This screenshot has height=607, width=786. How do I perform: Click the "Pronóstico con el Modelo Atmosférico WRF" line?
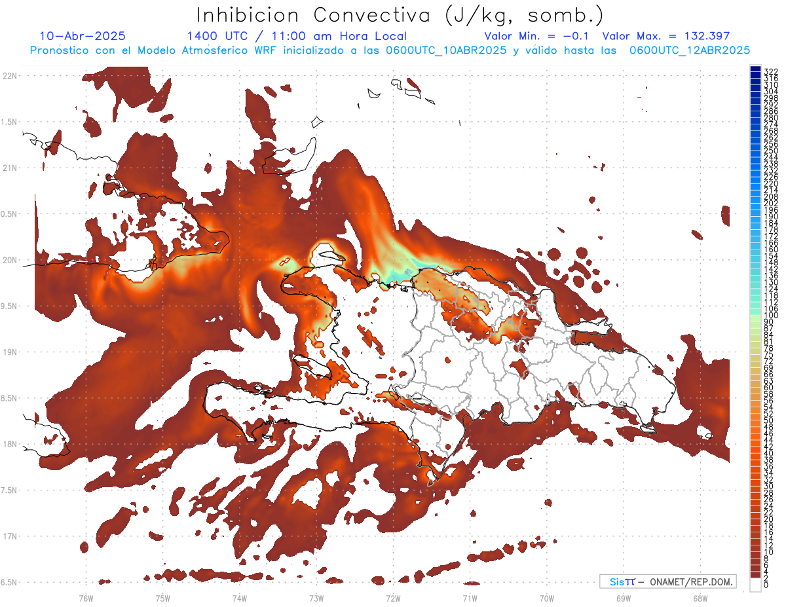[390, 50]
